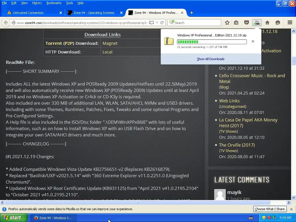Viewport: 296px width, 222px height.
Task: Open the Tools menu
Action: click(x=69, y=3)
